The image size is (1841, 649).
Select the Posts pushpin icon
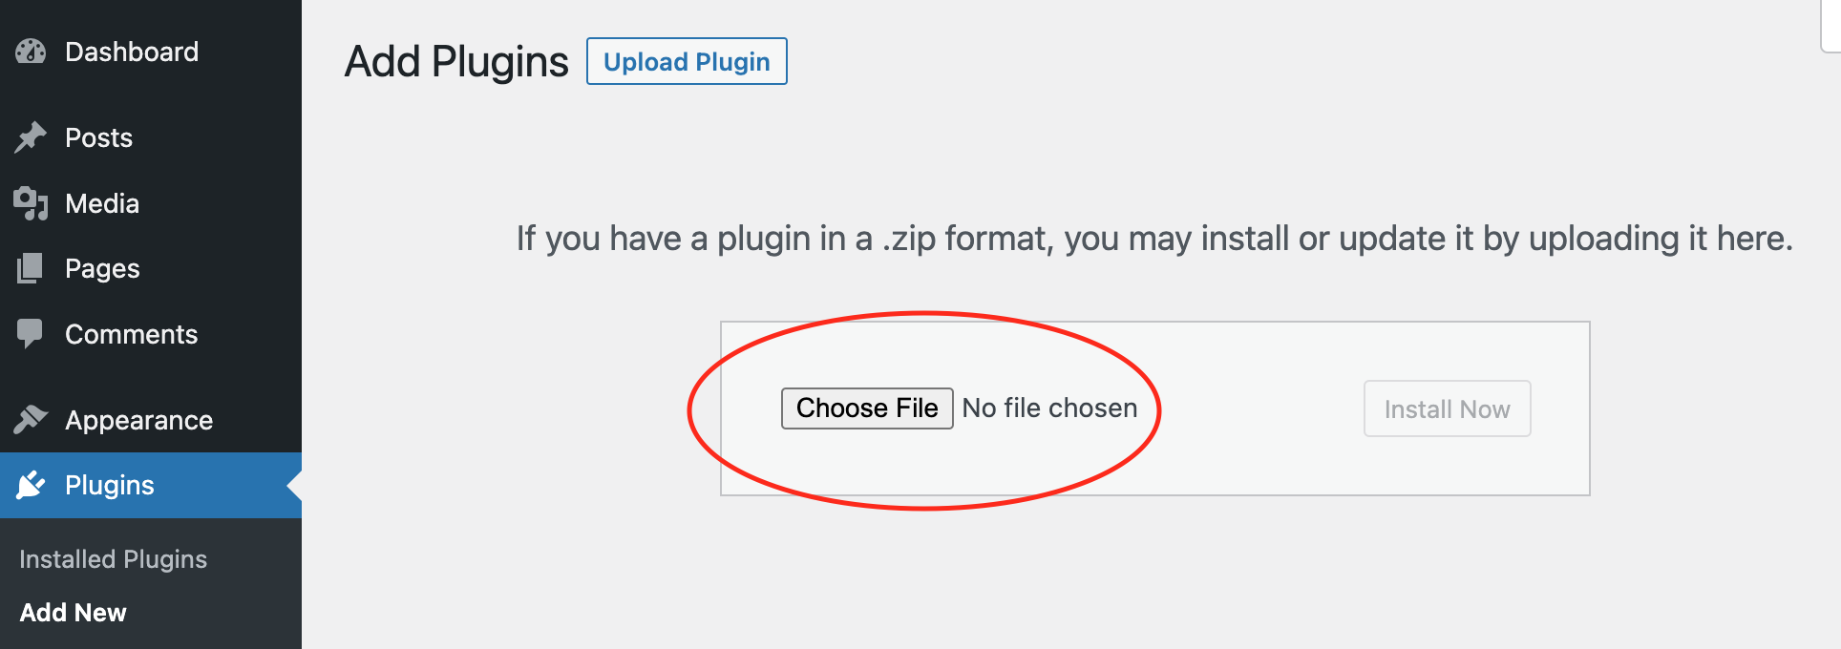pos(31,136)
